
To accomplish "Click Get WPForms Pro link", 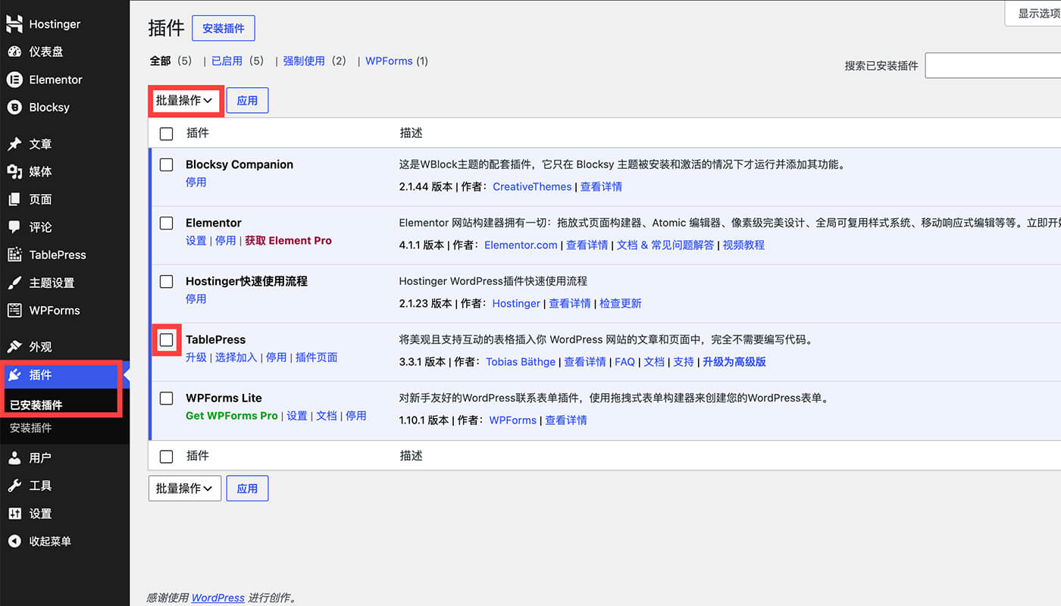I will click(232, 416).
